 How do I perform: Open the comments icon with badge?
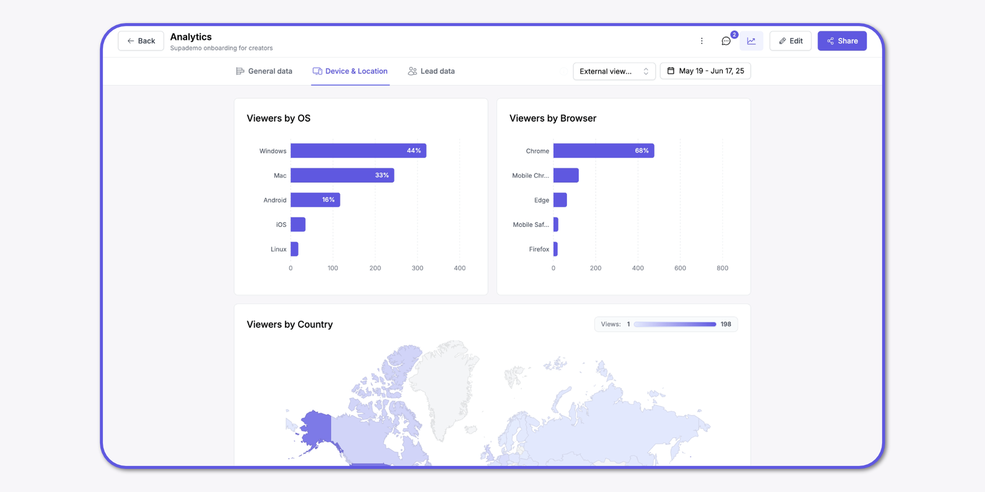click(726, 41)
